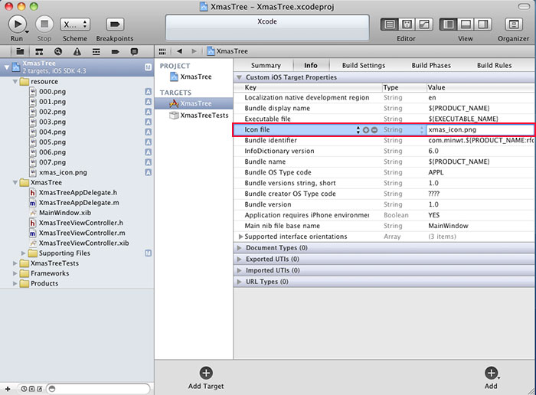
Task: Switch to the Summary tab
Action: (266, 65)
